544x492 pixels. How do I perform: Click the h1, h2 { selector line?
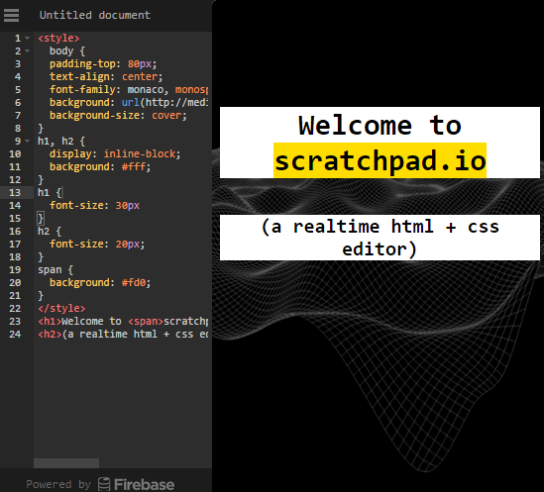tap(61, 142)
